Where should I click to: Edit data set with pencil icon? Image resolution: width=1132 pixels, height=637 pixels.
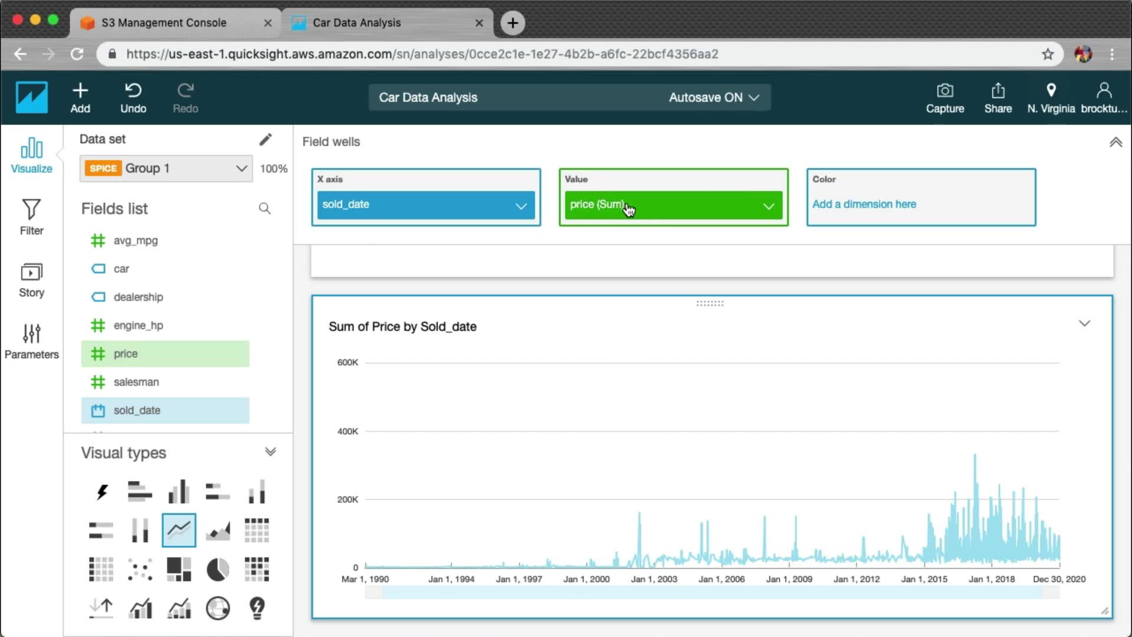[x=265, y=139]
